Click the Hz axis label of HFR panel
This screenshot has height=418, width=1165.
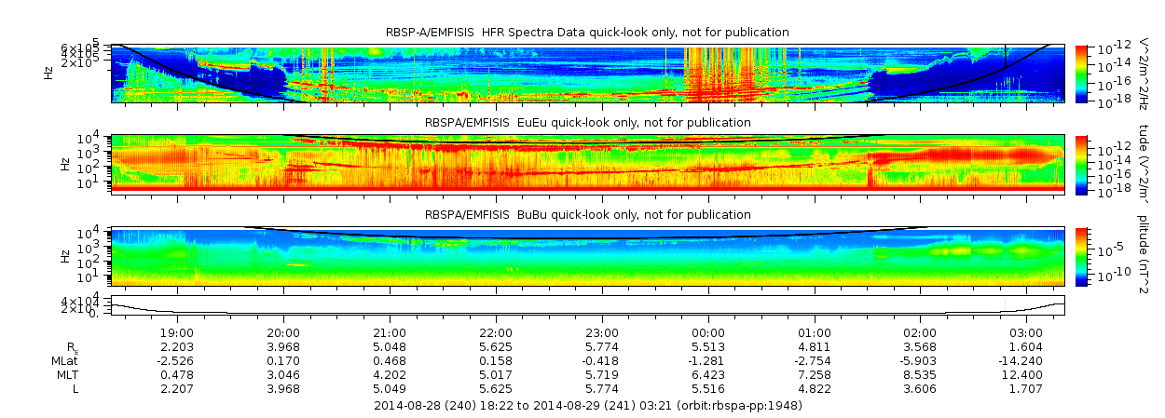48,73
